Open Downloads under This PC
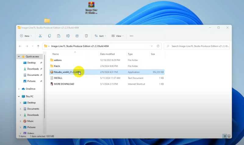Viewport: 244px width, 145px height. coord(33,115)
